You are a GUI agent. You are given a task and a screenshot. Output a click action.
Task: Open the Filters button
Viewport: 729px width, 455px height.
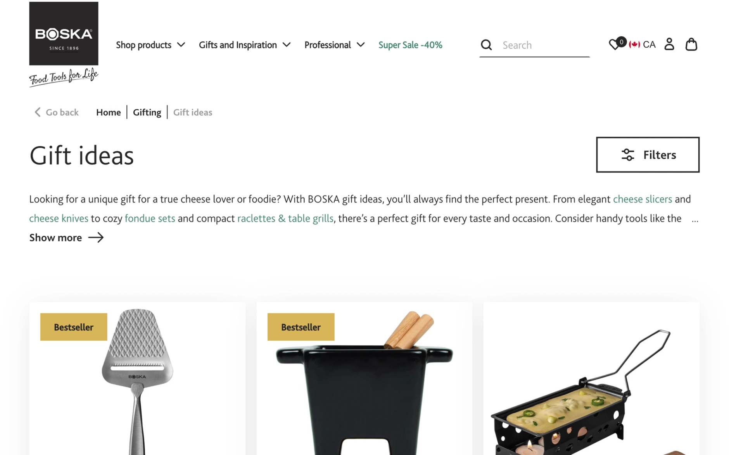click(x=648, y=155)
